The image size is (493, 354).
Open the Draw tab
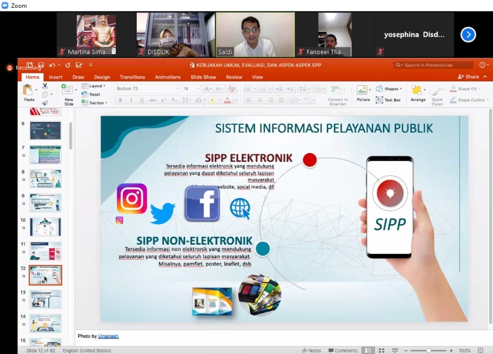point(78,77)
